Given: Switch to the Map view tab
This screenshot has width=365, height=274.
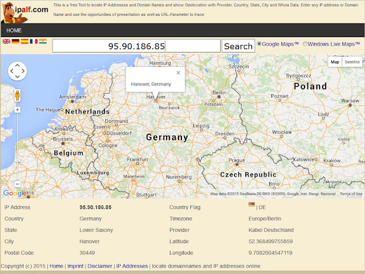Looking at the screenshot, I should pyautogui.click(x=335, y=62).
